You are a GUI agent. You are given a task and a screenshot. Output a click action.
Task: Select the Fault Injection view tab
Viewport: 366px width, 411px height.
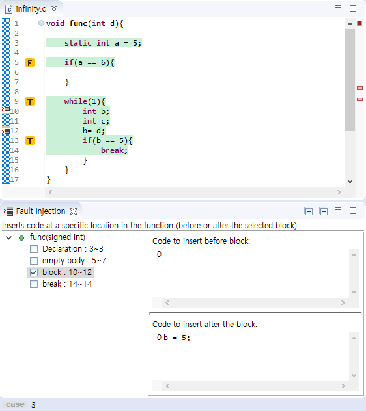[40, 211]
